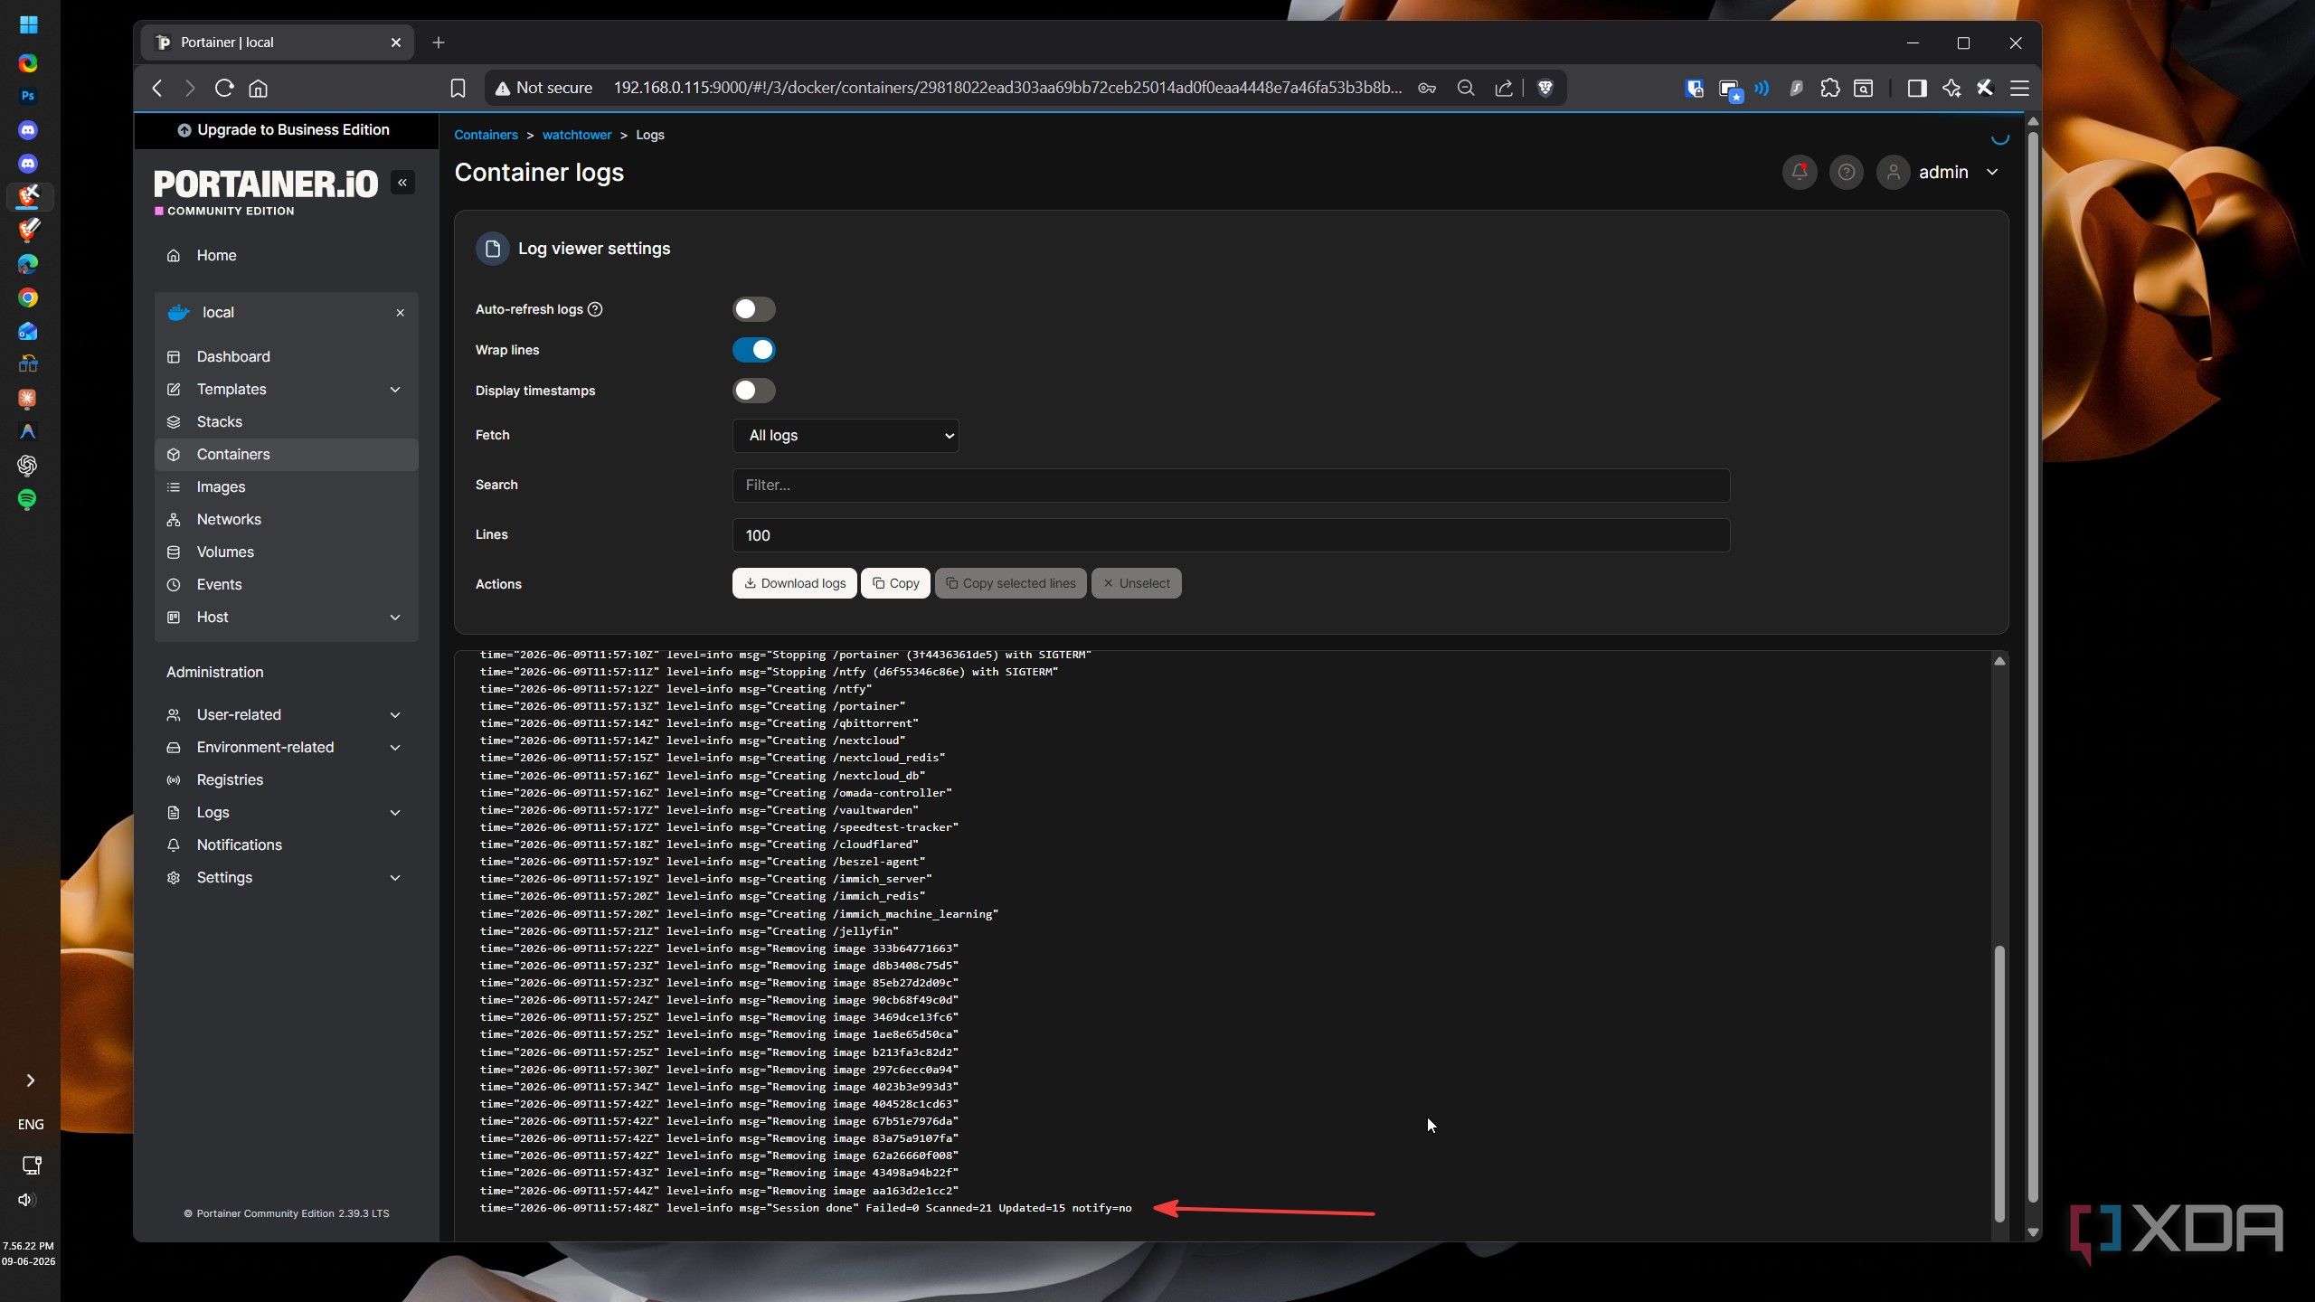
Task: Open the notifications bell in the header
Action: [x=1800, y=172]
